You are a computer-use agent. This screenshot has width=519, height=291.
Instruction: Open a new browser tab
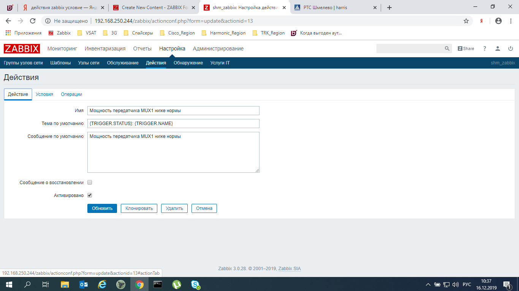[x=389, y=8]
